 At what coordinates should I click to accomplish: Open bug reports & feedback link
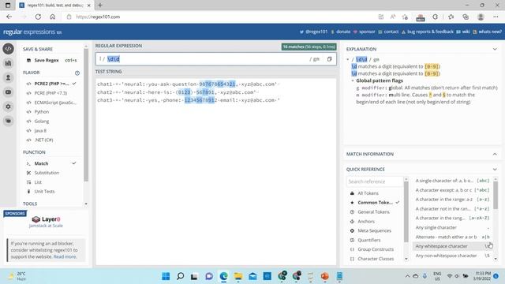click(x=428, y=32)
